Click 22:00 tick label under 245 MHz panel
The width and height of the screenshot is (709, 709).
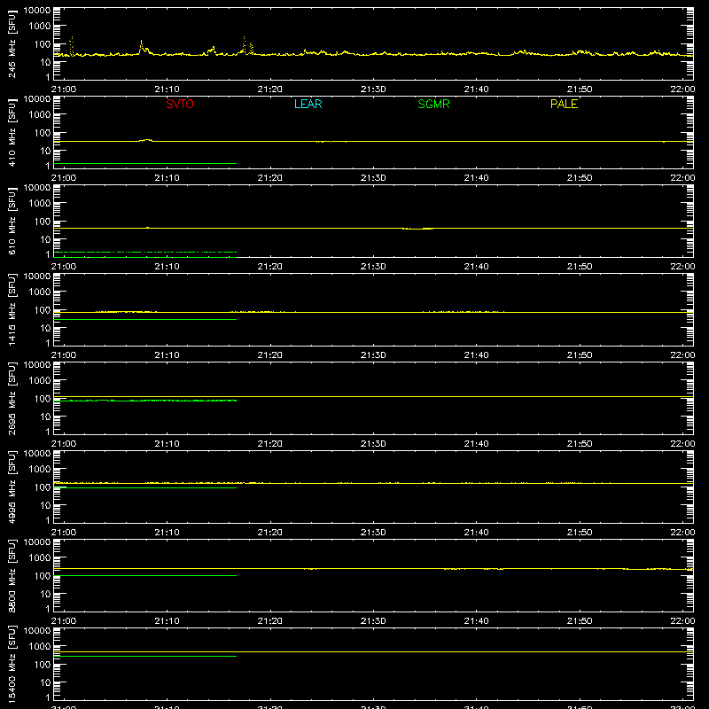(682, 90)
